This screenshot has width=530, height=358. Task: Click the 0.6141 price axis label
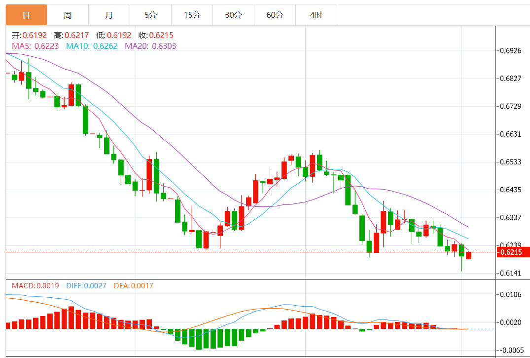pyautogui.click(x=511, y=273)
